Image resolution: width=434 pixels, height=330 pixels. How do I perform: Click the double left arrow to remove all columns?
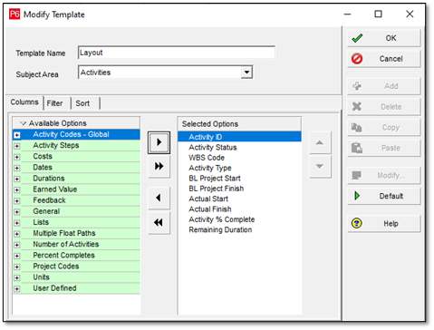tap(159, 223)
